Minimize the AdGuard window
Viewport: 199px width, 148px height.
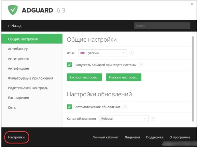(182, 4)
